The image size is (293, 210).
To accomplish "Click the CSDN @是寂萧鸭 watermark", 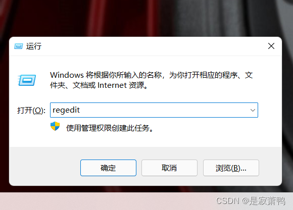I will pos(251,201).
